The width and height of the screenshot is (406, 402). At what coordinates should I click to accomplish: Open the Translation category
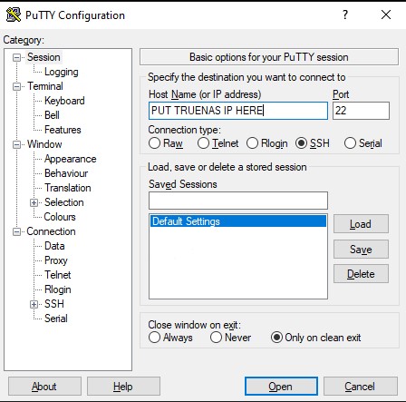click(x=68, y=188)
